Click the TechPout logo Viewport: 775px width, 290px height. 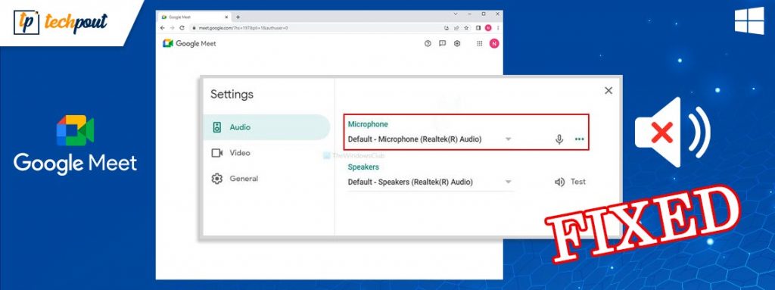61,23
